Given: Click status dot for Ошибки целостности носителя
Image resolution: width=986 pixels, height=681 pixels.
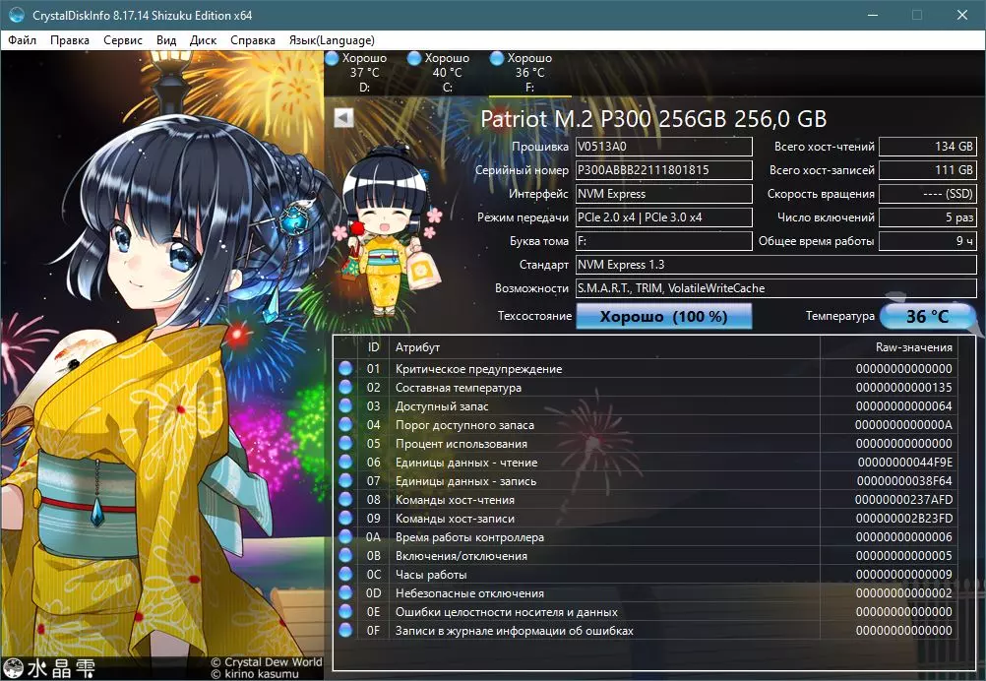Looking at the screenshot, I should pos(345,611).
